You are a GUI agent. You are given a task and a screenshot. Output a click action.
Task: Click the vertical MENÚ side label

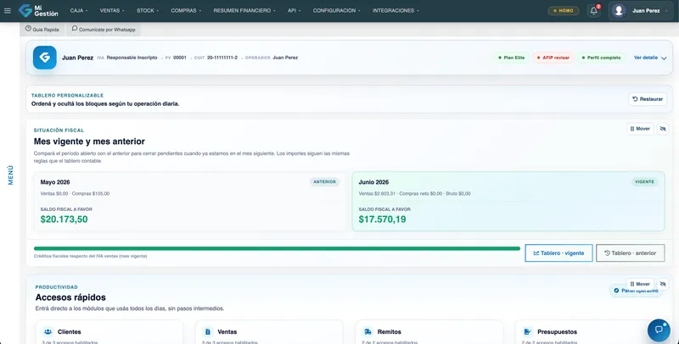point(10,175)
